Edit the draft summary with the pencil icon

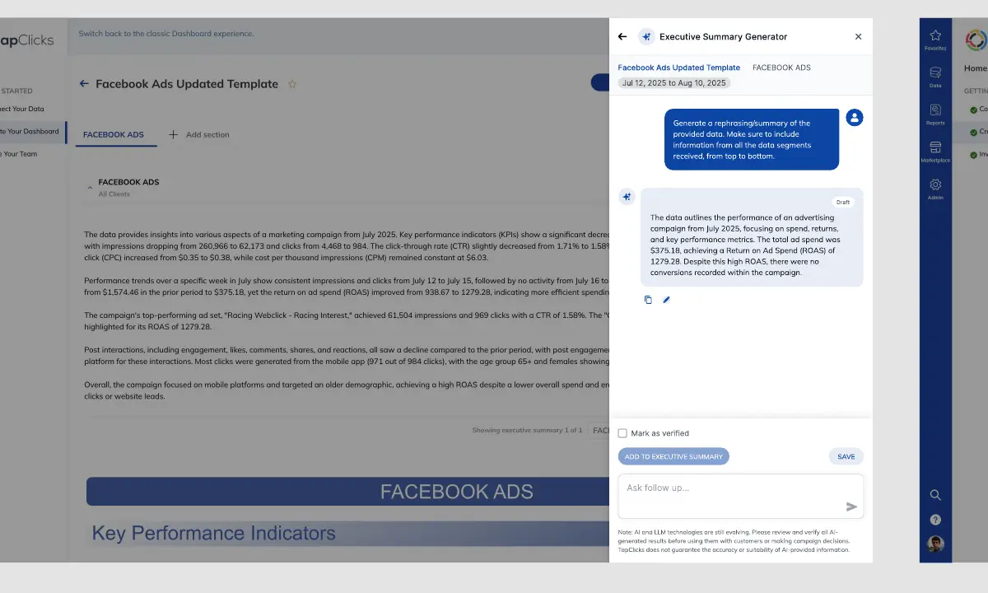click(667, 300)
